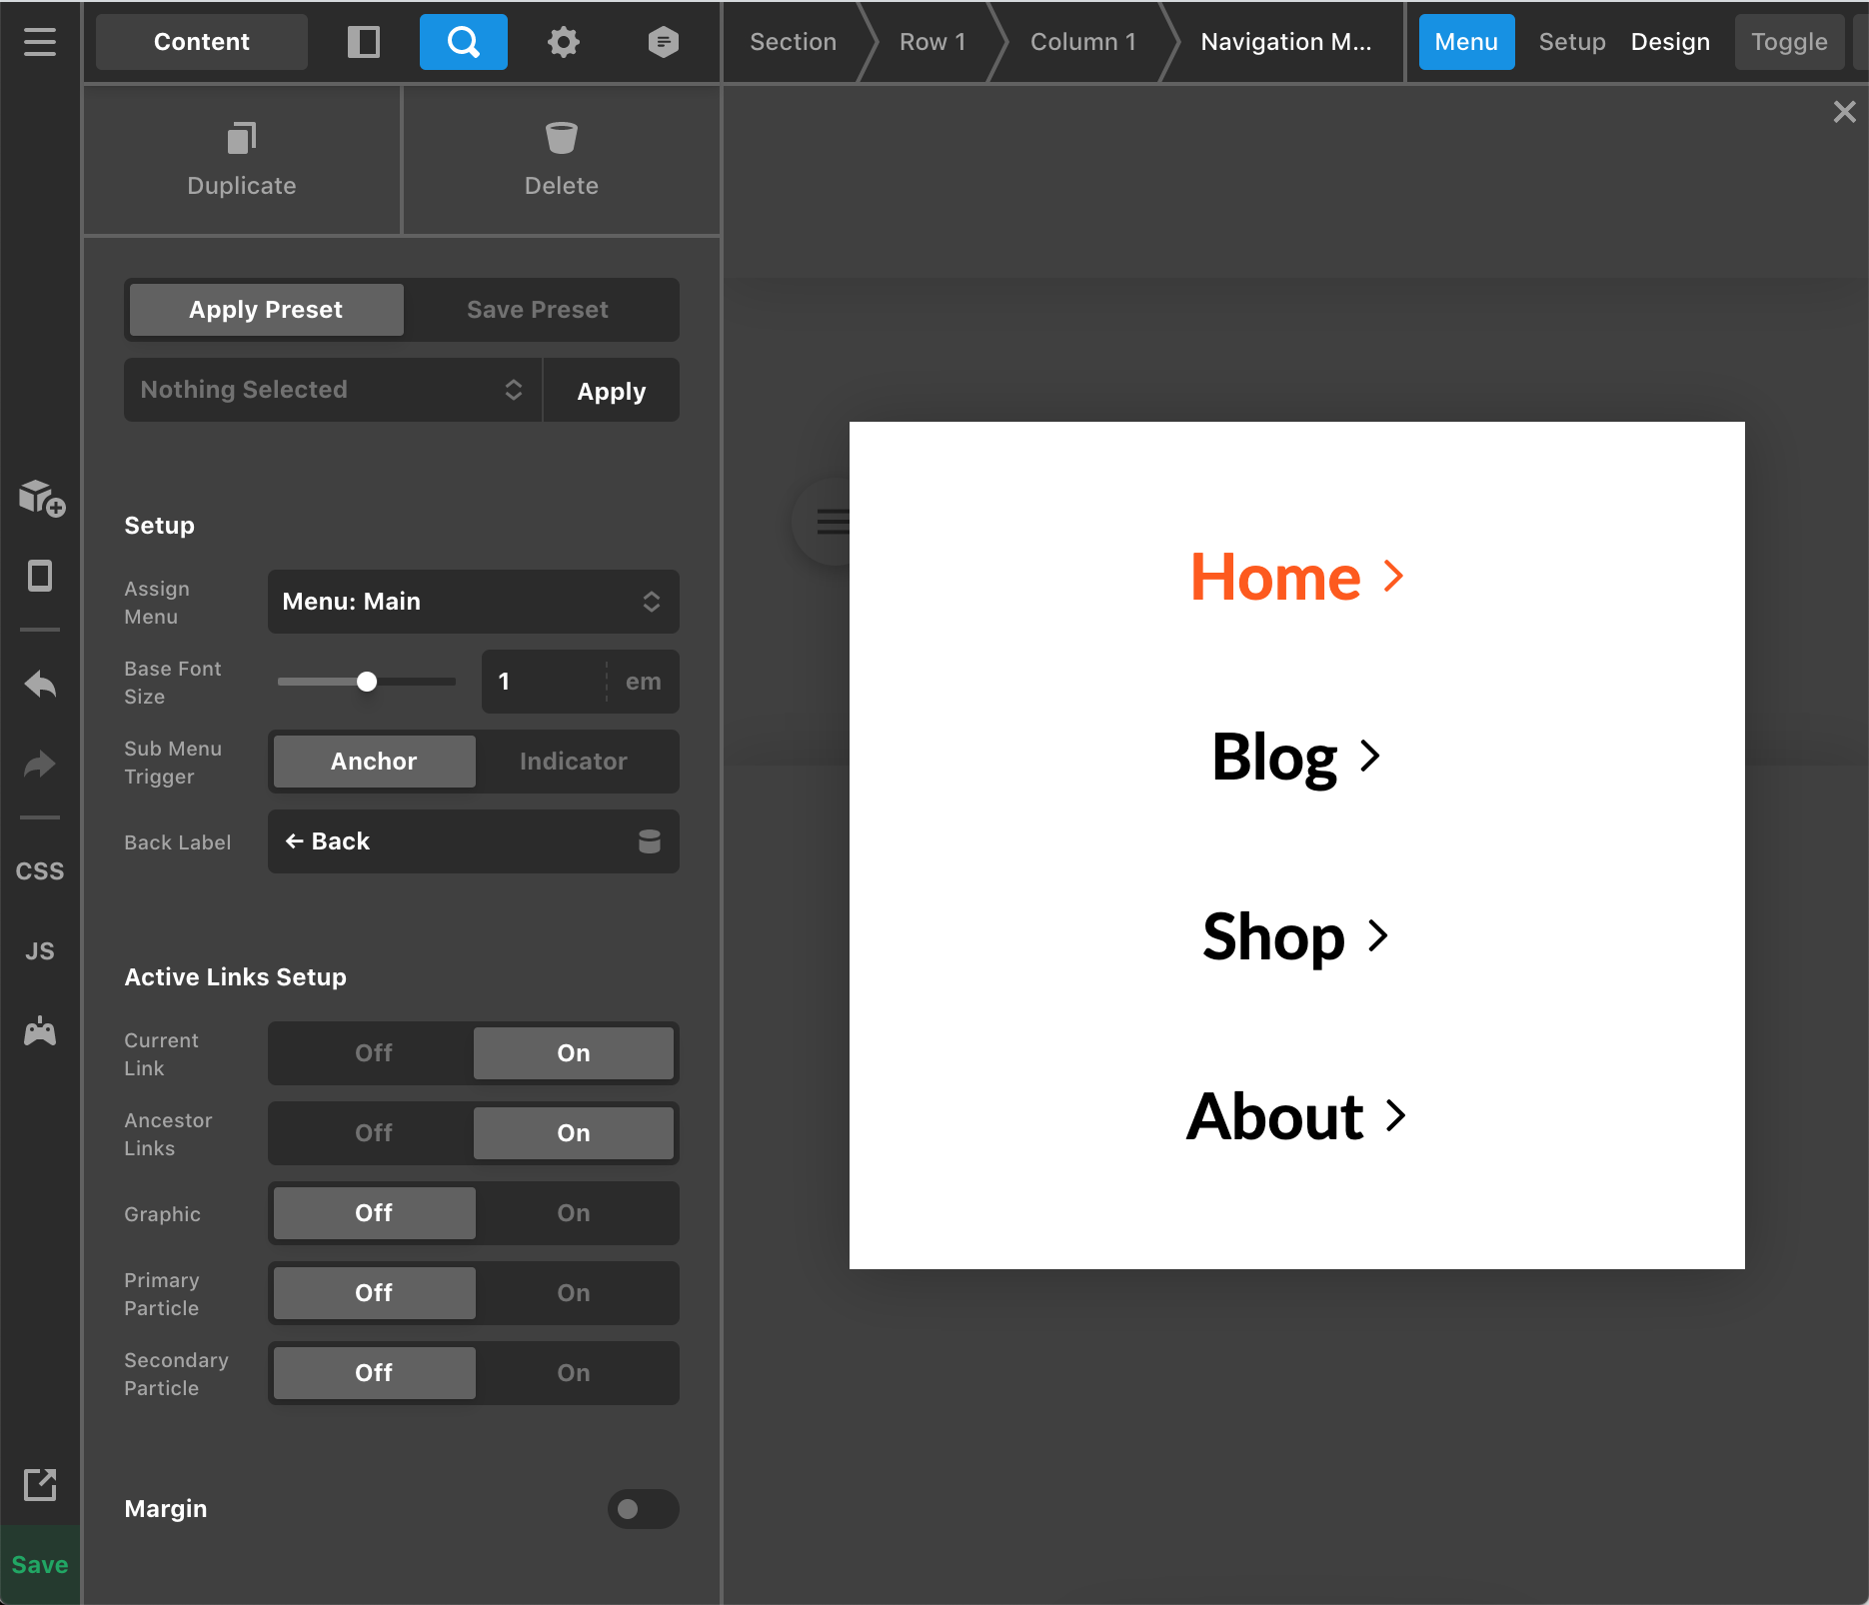Click the undo arrow icon
This screenshot has height=1605, width=1869.
40,685
